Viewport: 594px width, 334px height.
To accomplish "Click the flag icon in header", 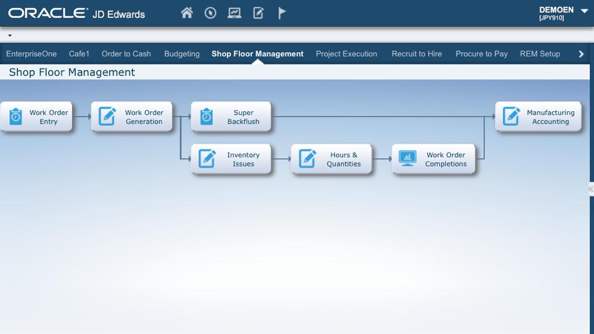I will click(x=282, y=13).
